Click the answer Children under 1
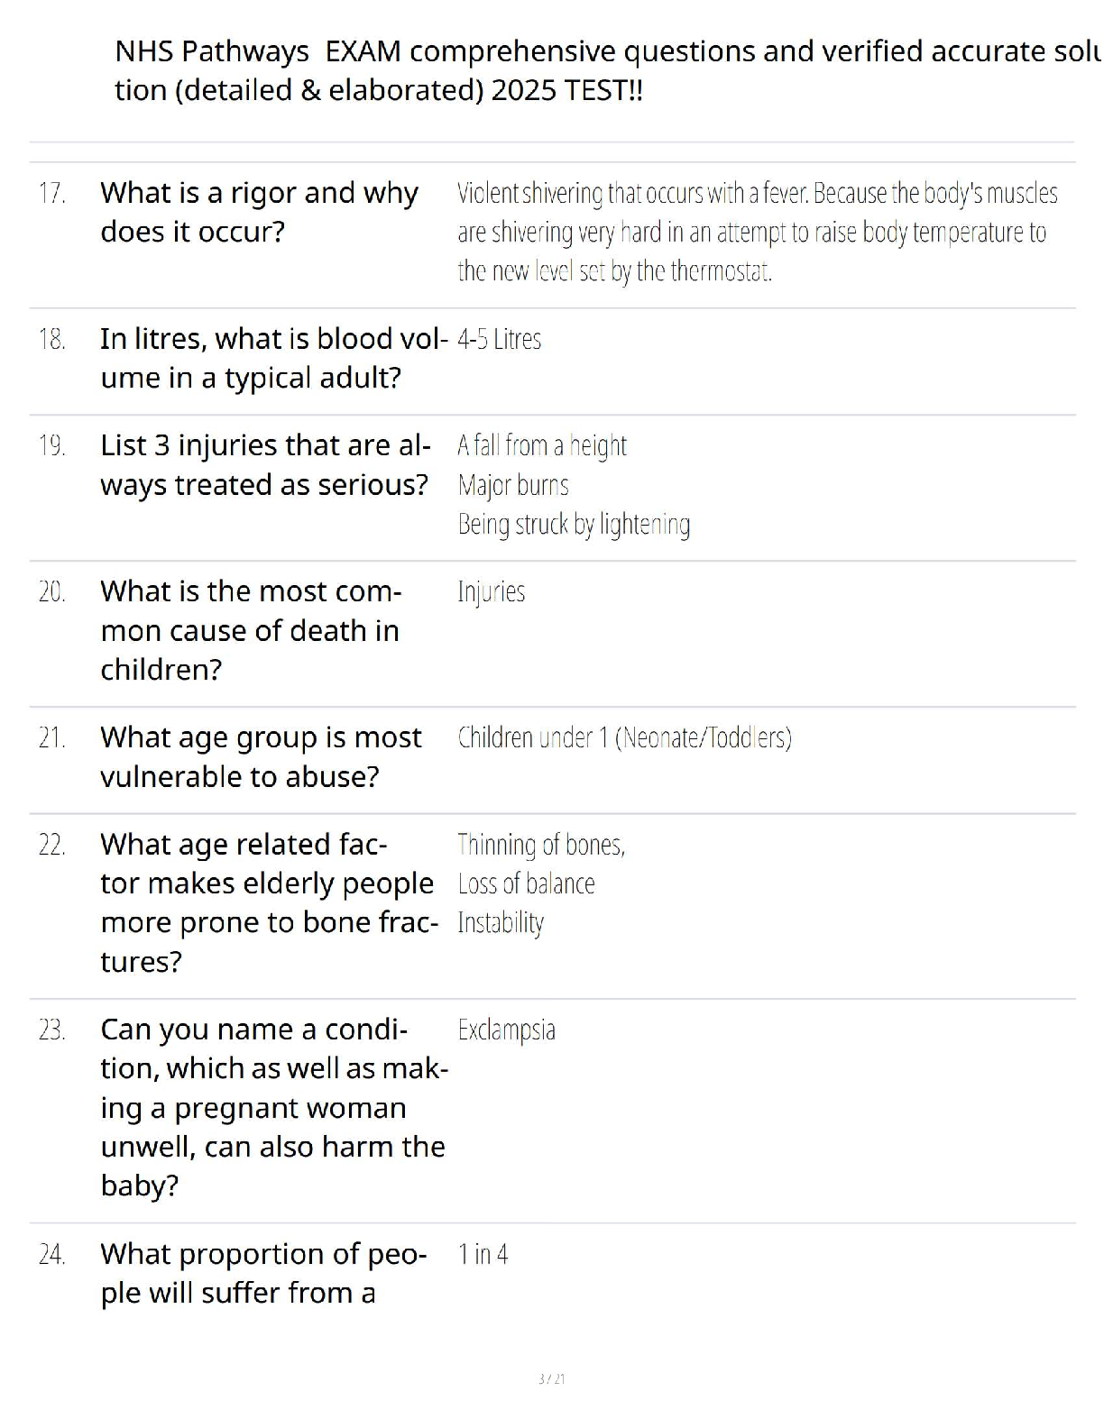This screenshot has height=1428, width=1104. point(624,737)
